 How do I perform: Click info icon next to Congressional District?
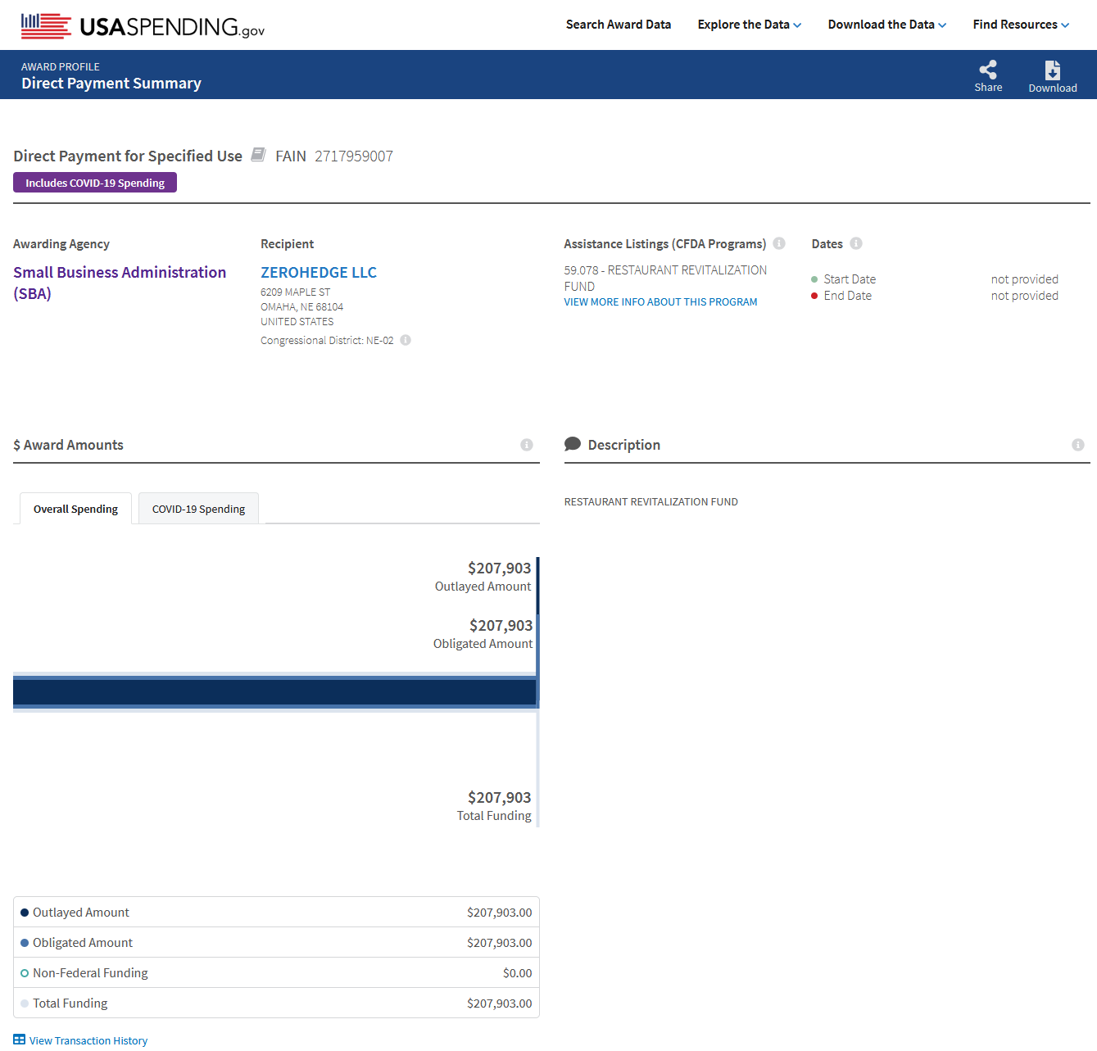(406, 340)
